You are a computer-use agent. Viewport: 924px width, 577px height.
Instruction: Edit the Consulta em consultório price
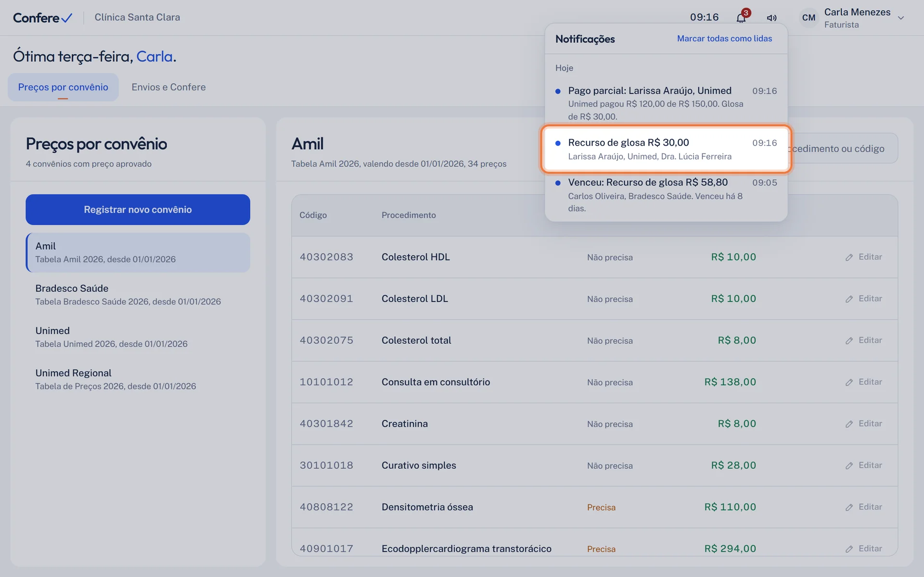pyautogui.click(x=864, y=382)
